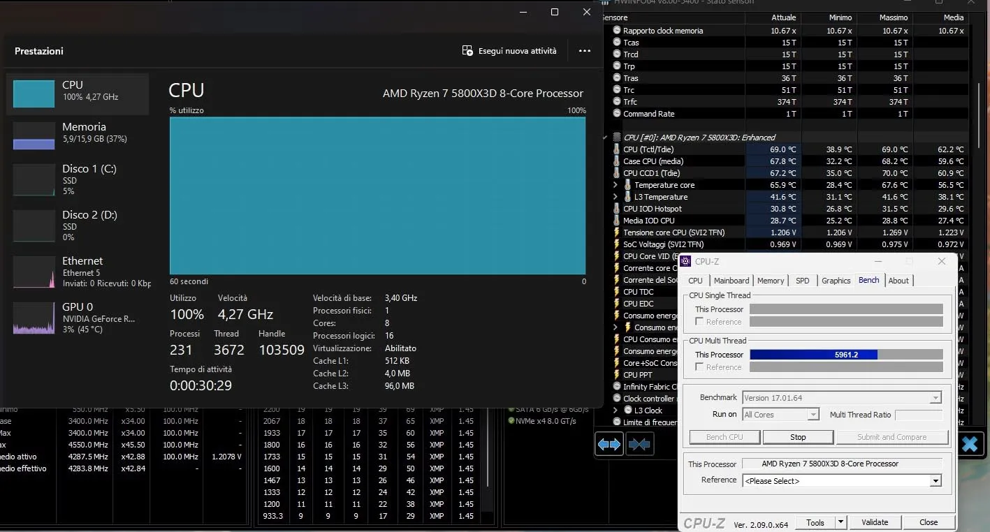Click the round icon beside Rapporto clock memoria
Image resolution: width=990 pixels, height=532 pixels.
click(x=617, y=31)
